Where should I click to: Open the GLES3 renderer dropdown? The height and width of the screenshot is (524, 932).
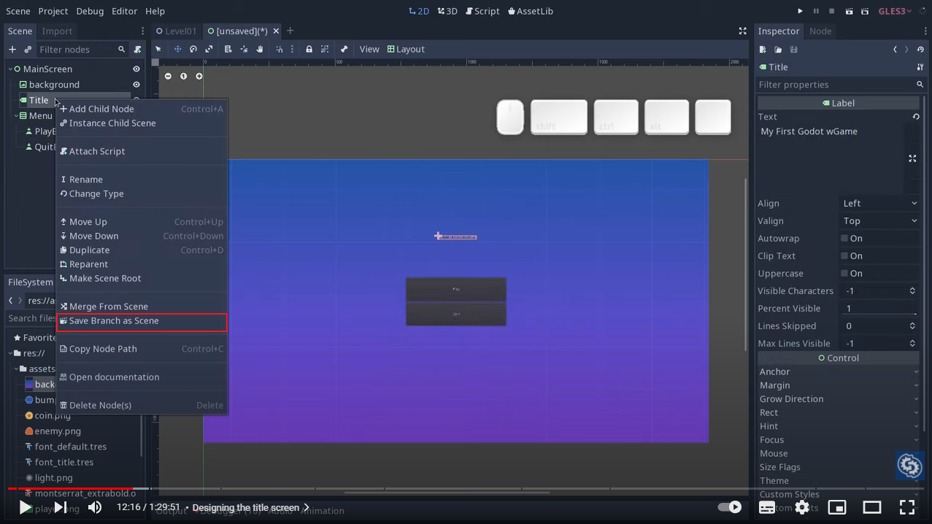click(895, 11)
